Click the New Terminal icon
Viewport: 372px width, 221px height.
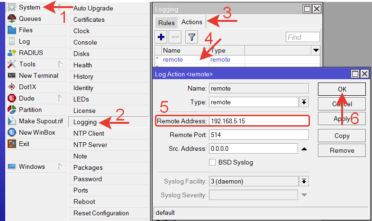(12, 75)
